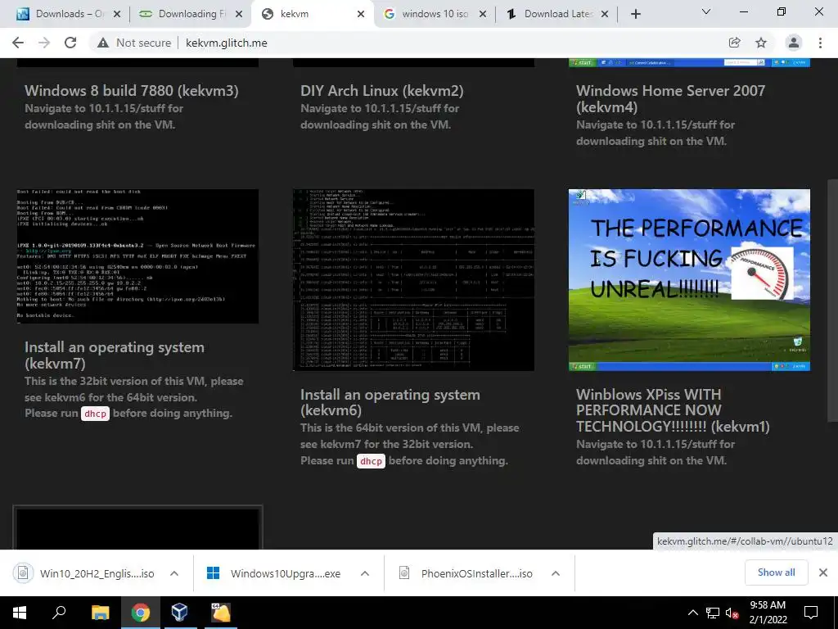This screenshot has width=838, height=629.
Task: Open File Explorer from taskbar
Action: click(100, 613)
